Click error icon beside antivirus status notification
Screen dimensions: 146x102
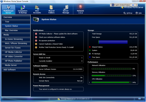tap(36, 37)
